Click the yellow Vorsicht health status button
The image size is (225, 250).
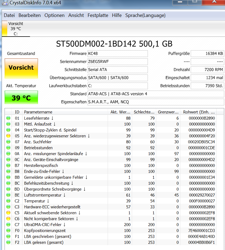(x=21, y=68)
